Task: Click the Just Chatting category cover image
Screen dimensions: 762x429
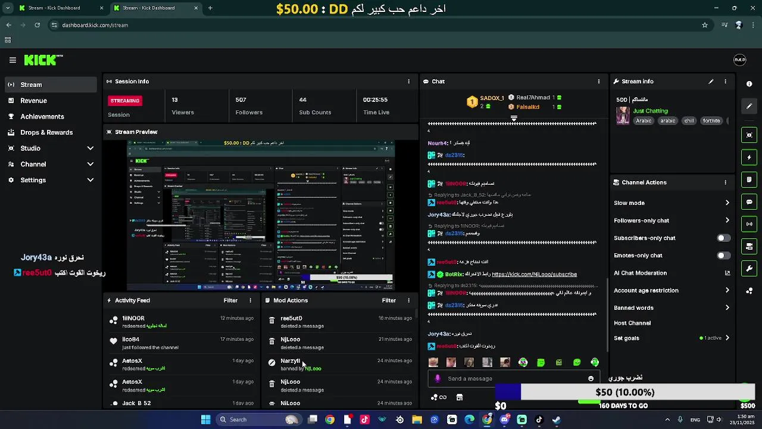Action: pos(623,116)
